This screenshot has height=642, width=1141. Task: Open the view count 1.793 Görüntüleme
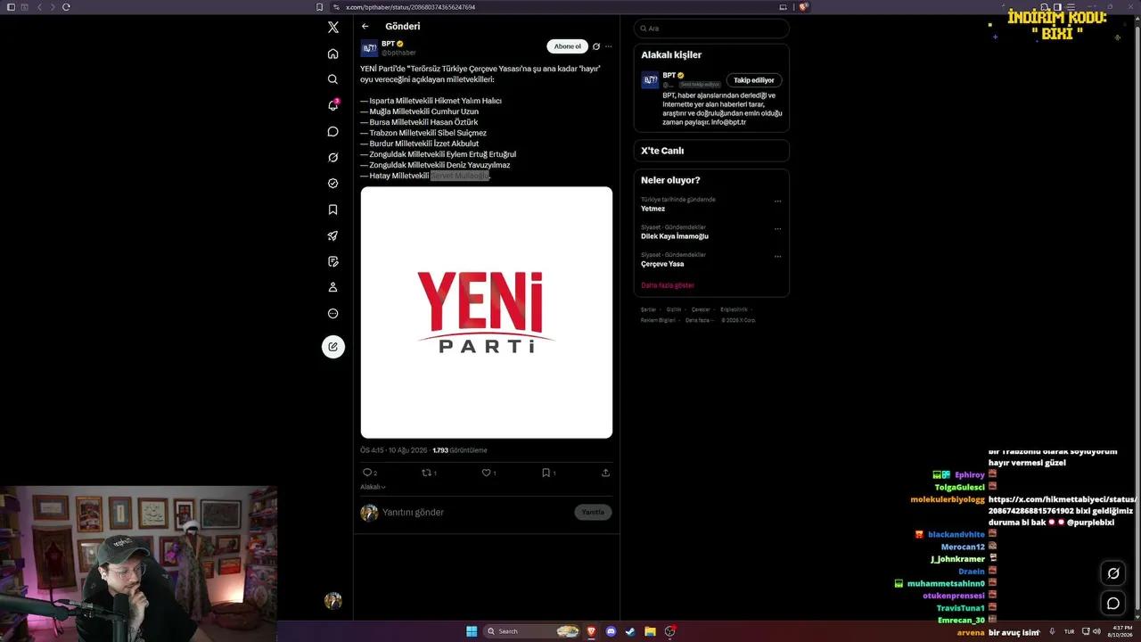pyautogui.click(x=460, y=450)
